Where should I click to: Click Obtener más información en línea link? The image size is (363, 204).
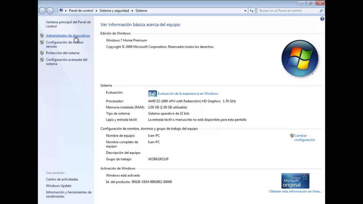click(296, 192)
